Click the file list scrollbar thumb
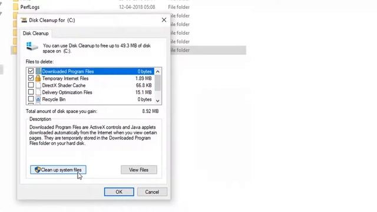 158,83
